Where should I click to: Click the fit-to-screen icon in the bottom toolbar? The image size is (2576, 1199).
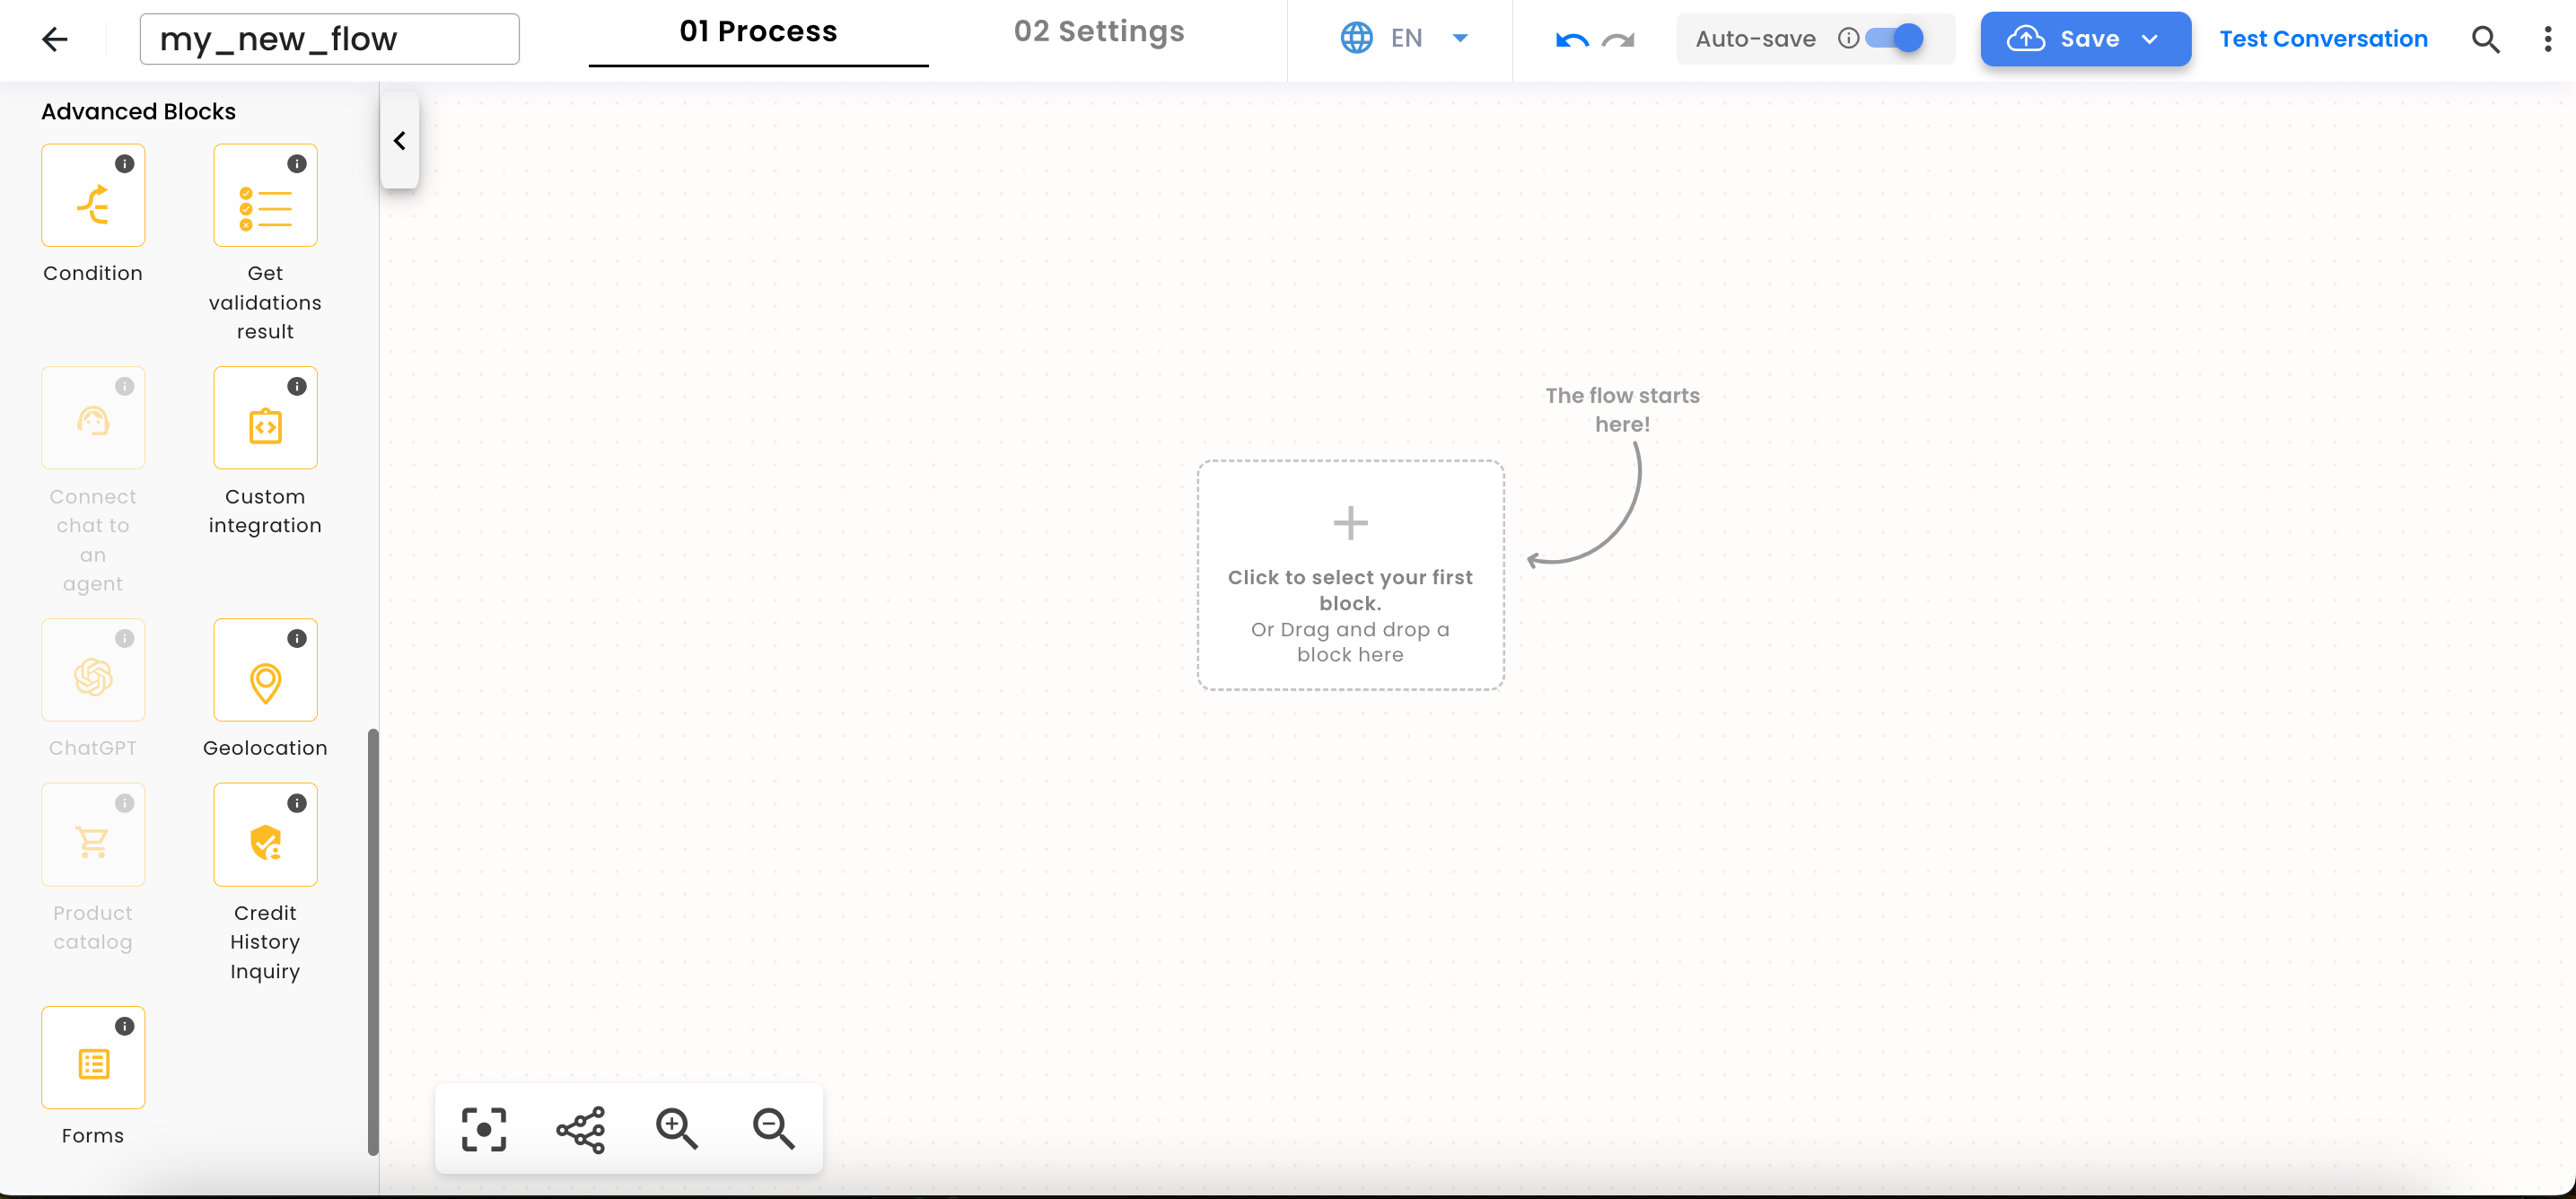point(484,1129)
